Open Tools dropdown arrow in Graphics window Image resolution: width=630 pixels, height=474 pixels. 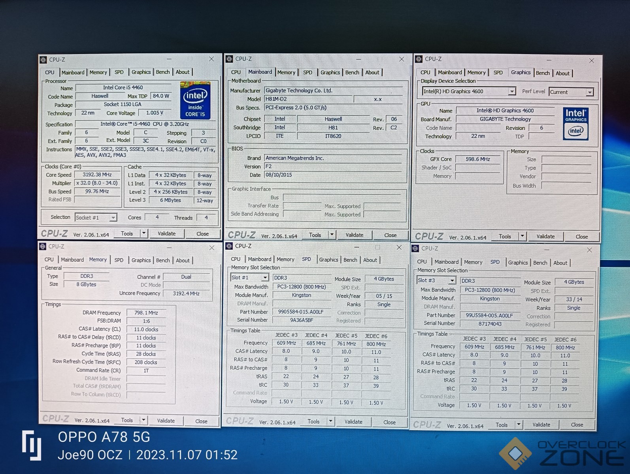click(x=522, y=237)
